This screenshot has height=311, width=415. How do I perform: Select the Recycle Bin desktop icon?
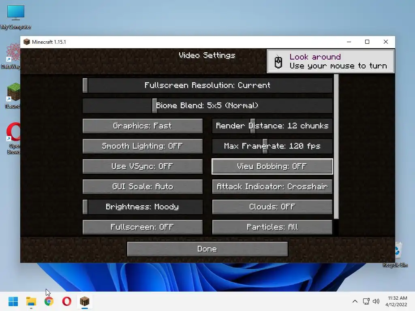396,255
